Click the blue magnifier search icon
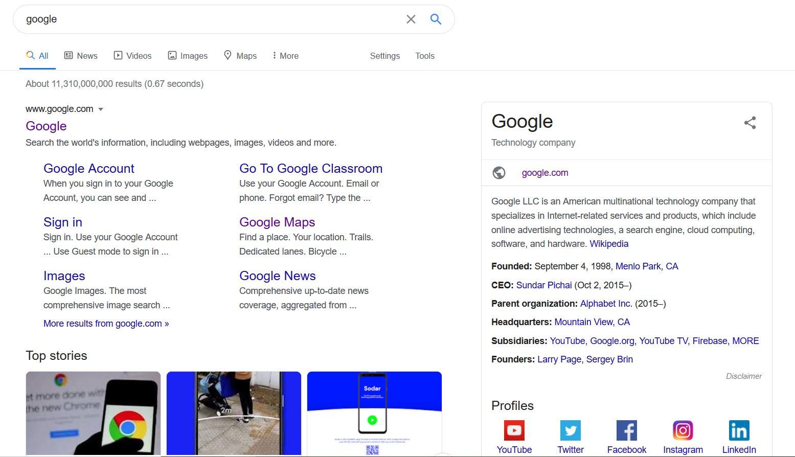Viewport: 795px width, 457px height. (x=436, y=19)
